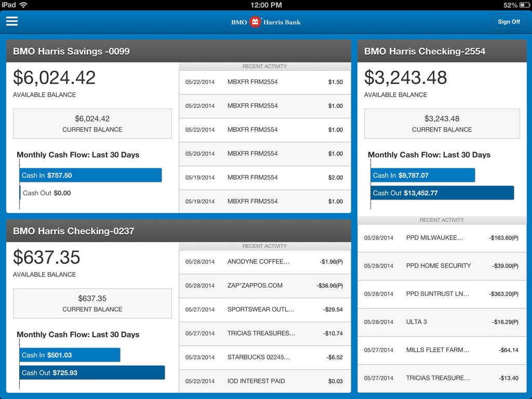Tap the BMO Harris Bank logo
Viewport: 532px width, 399px height.
click(265, 22)
